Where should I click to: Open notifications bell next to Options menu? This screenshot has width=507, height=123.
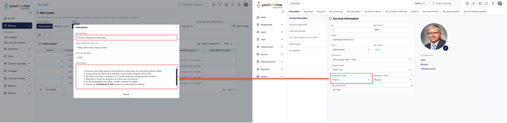tap(493, 3)
